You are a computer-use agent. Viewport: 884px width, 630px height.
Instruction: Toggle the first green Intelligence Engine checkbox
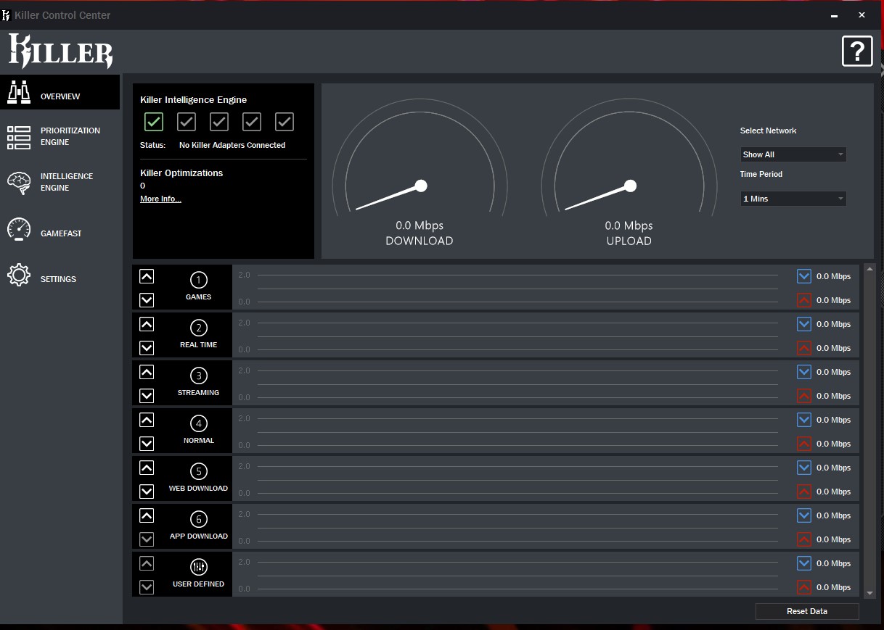click(x=154, y=122)
